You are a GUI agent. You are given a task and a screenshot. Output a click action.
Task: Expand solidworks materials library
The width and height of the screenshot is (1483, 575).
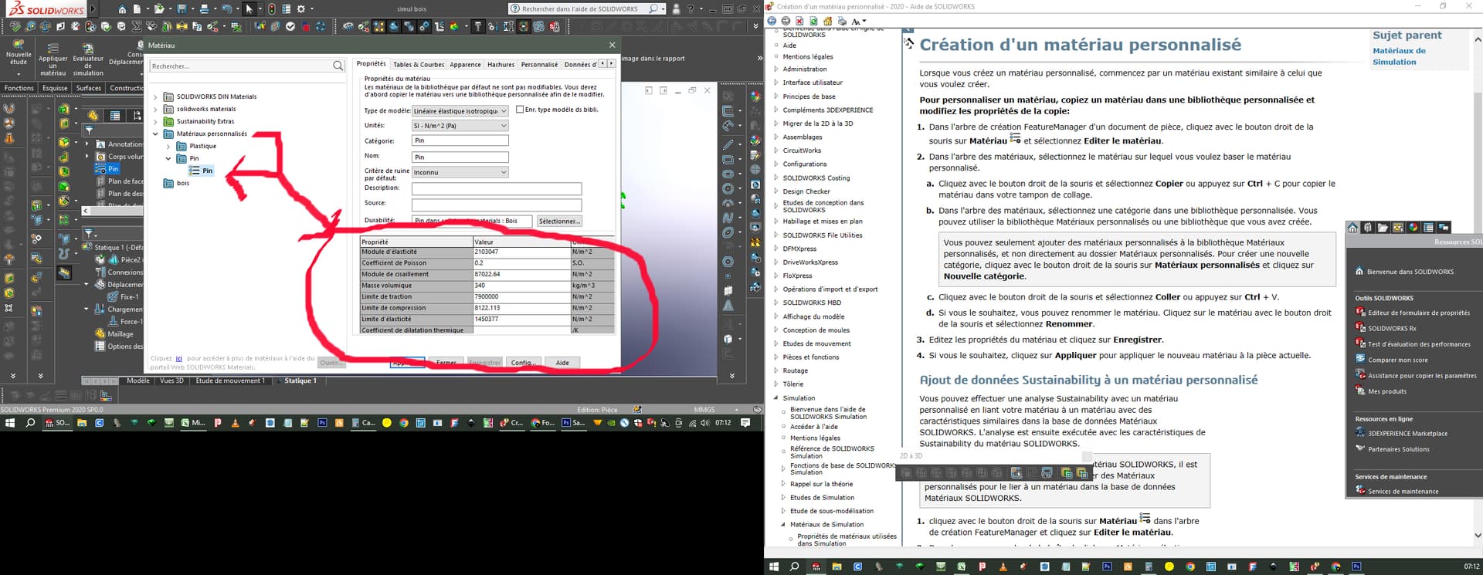click(155, 110)
